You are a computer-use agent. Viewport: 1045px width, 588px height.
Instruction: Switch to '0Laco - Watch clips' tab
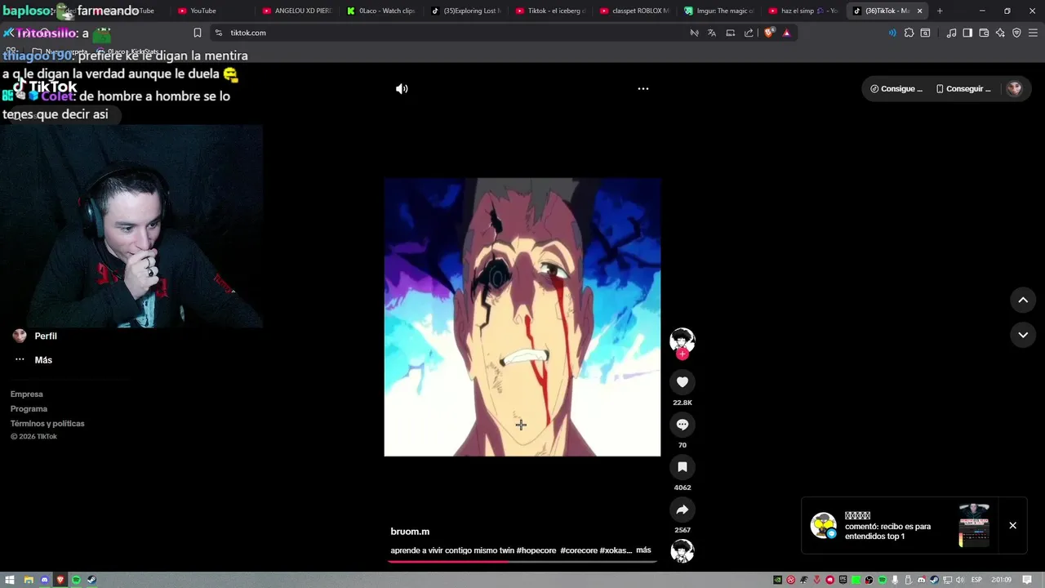click(x=380, y=11)
